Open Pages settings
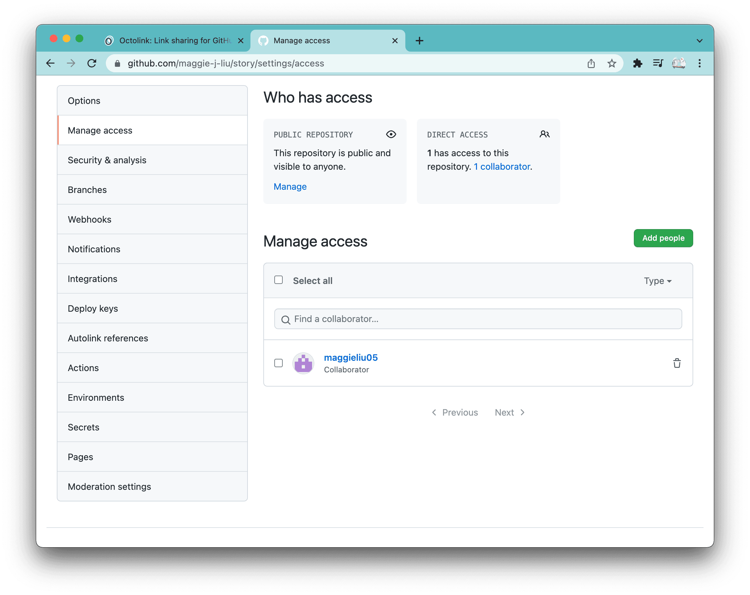Viewport: 750px width, 595px height. 152,457
